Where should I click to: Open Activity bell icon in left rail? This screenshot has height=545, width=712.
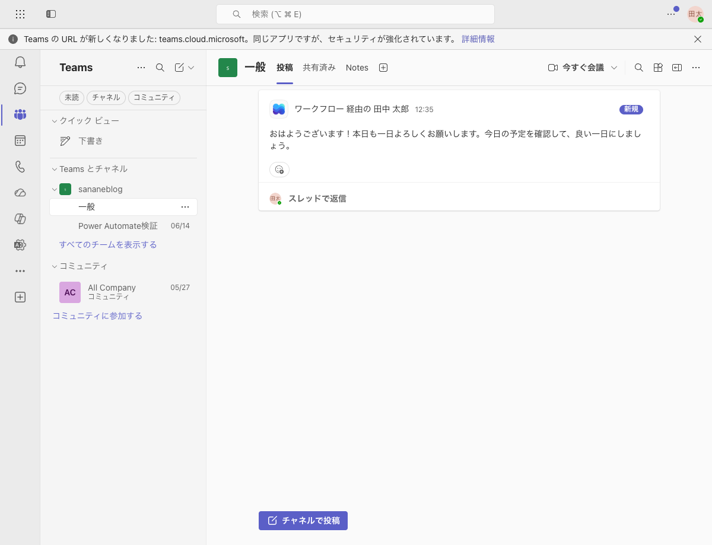(x=20, y=62)
